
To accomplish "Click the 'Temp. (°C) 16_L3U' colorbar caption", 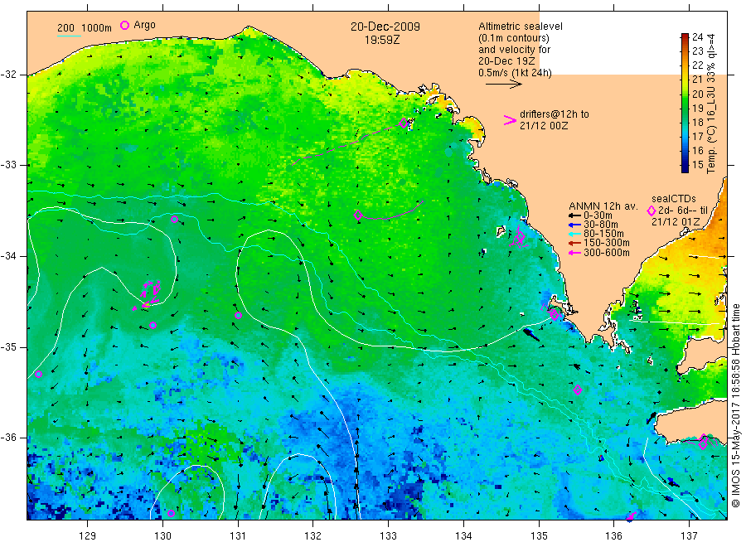I will 711,129.
